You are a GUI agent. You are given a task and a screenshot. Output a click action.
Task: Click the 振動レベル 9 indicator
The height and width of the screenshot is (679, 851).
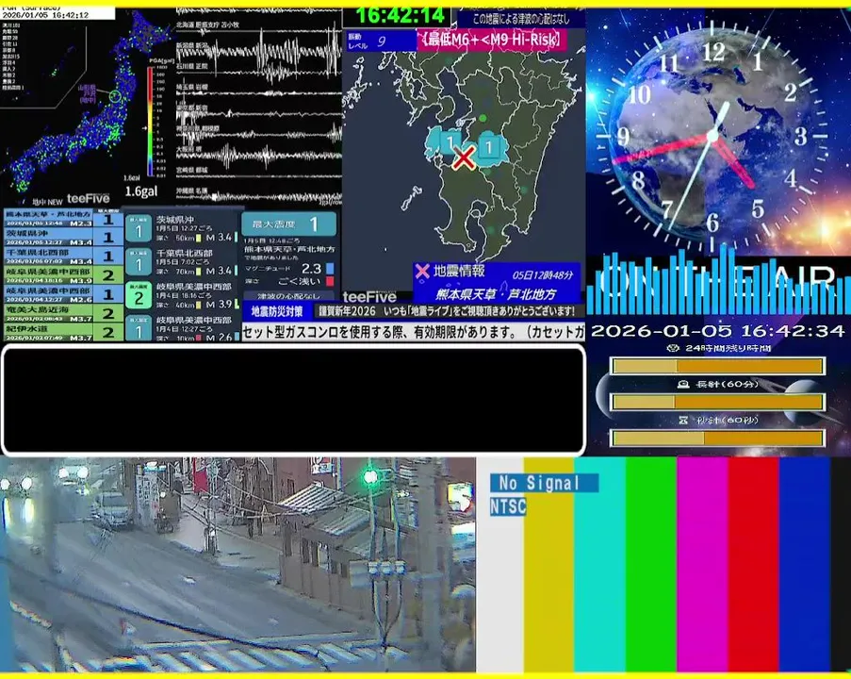(381, 41)
